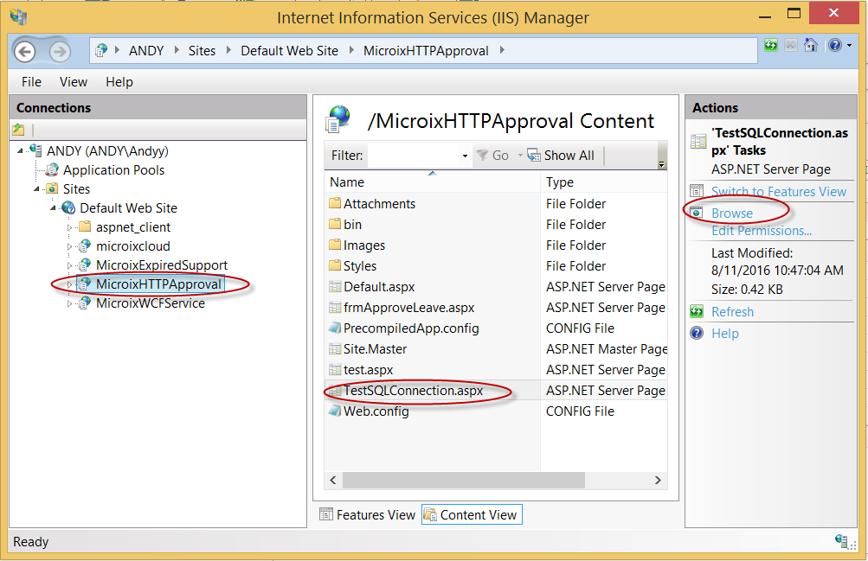Click the connect icon in Connections toolbar

18,130
